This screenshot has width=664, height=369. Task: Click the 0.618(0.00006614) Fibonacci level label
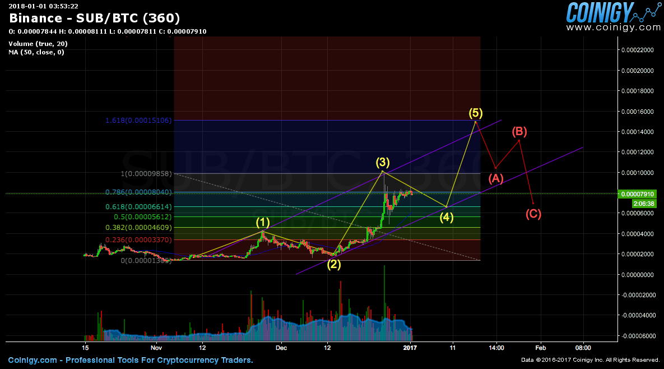(138, 207)
